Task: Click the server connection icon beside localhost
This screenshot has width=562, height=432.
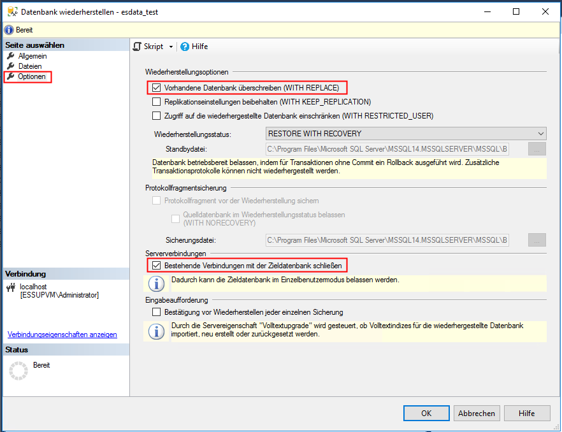Action: click(x=11, y=287)
